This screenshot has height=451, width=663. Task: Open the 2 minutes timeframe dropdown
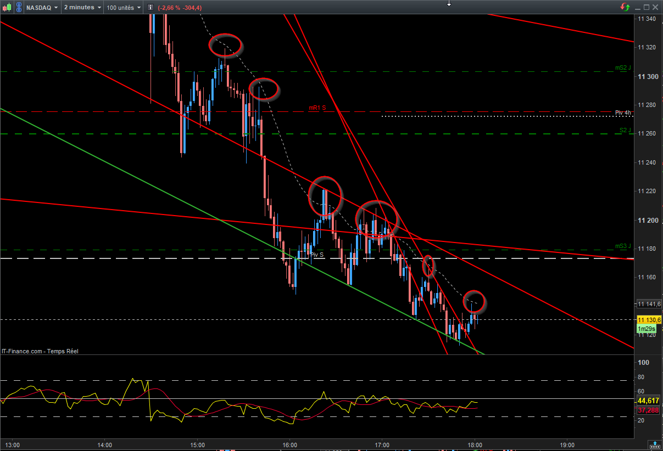82,8
